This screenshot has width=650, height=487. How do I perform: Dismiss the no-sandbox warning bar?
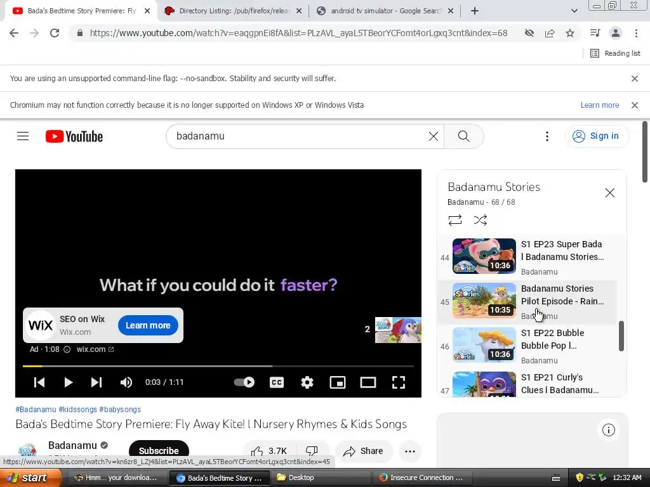point(634,78)
